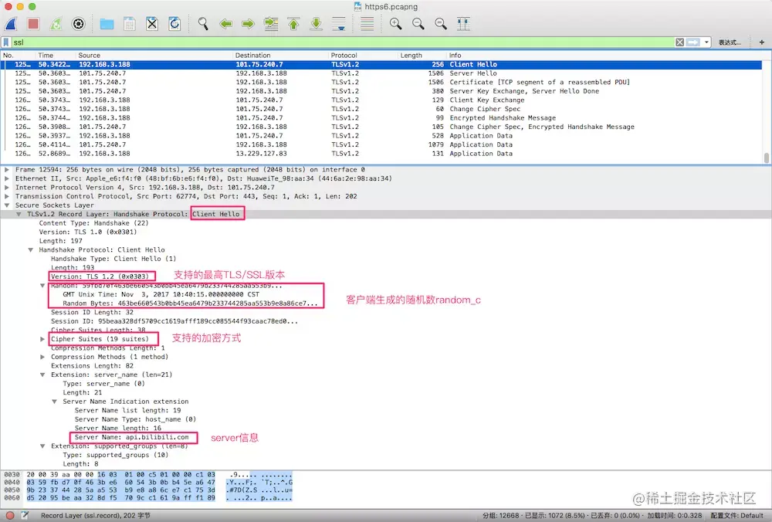Collapse the Secure Sockets Layer node

7,205
